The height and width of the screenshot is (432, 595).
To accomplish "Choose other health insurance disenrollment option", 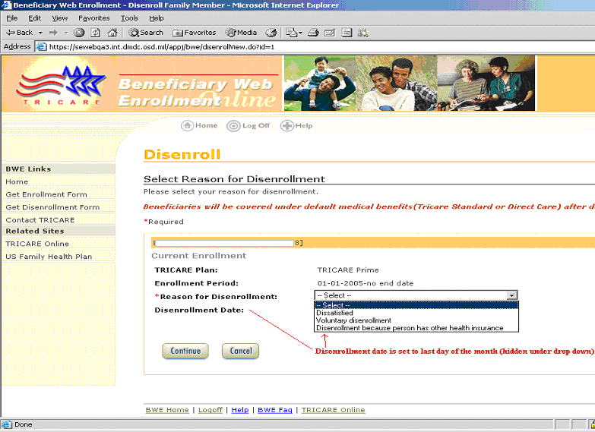I will pyautogui.click(x=416, y=328).
